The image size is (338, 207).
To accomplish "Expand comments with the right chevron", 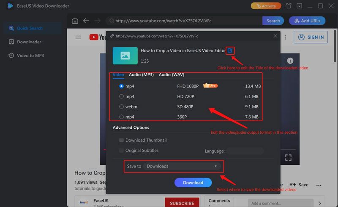I will pyautogui.click(x=320, y=203).
